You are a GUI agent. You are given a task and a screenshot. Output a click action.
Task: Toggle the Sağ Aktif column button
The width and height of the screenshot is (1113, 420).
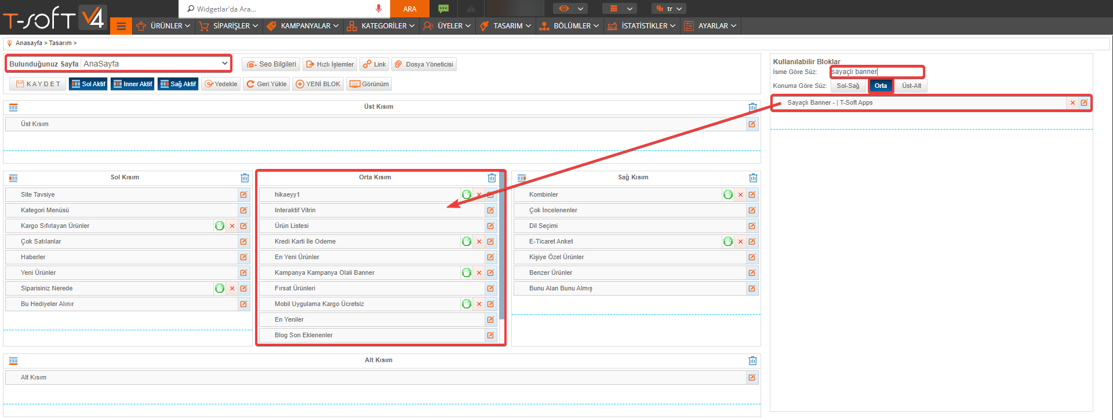[x=178, y=84]
